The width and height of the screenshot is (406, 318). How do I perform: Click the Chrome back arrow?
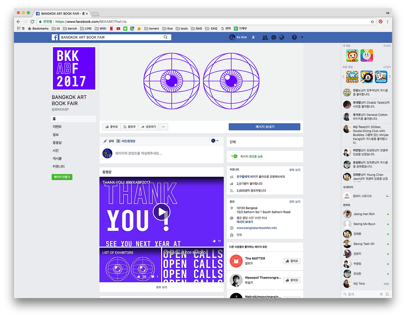pyautogui.click(x=18, y=22)
